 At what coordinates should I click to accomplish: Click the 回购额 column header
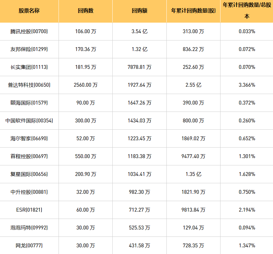pyautogui.click(x=139, y=11)
